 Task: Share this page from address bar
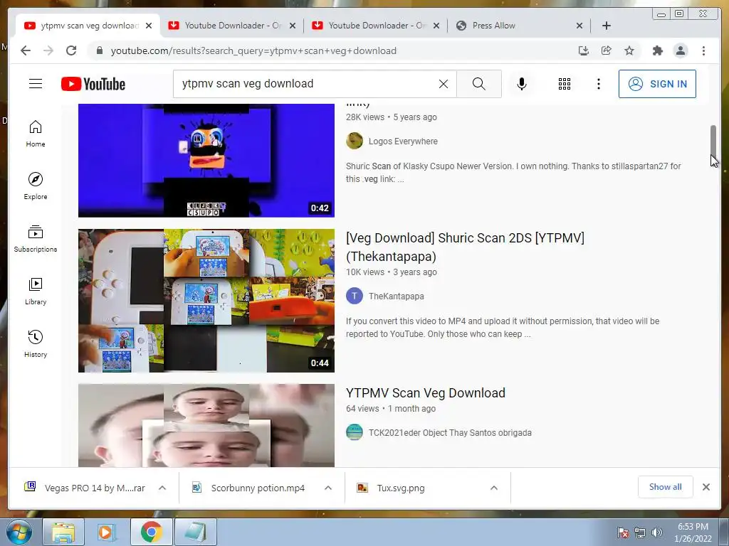click(607, 50)
